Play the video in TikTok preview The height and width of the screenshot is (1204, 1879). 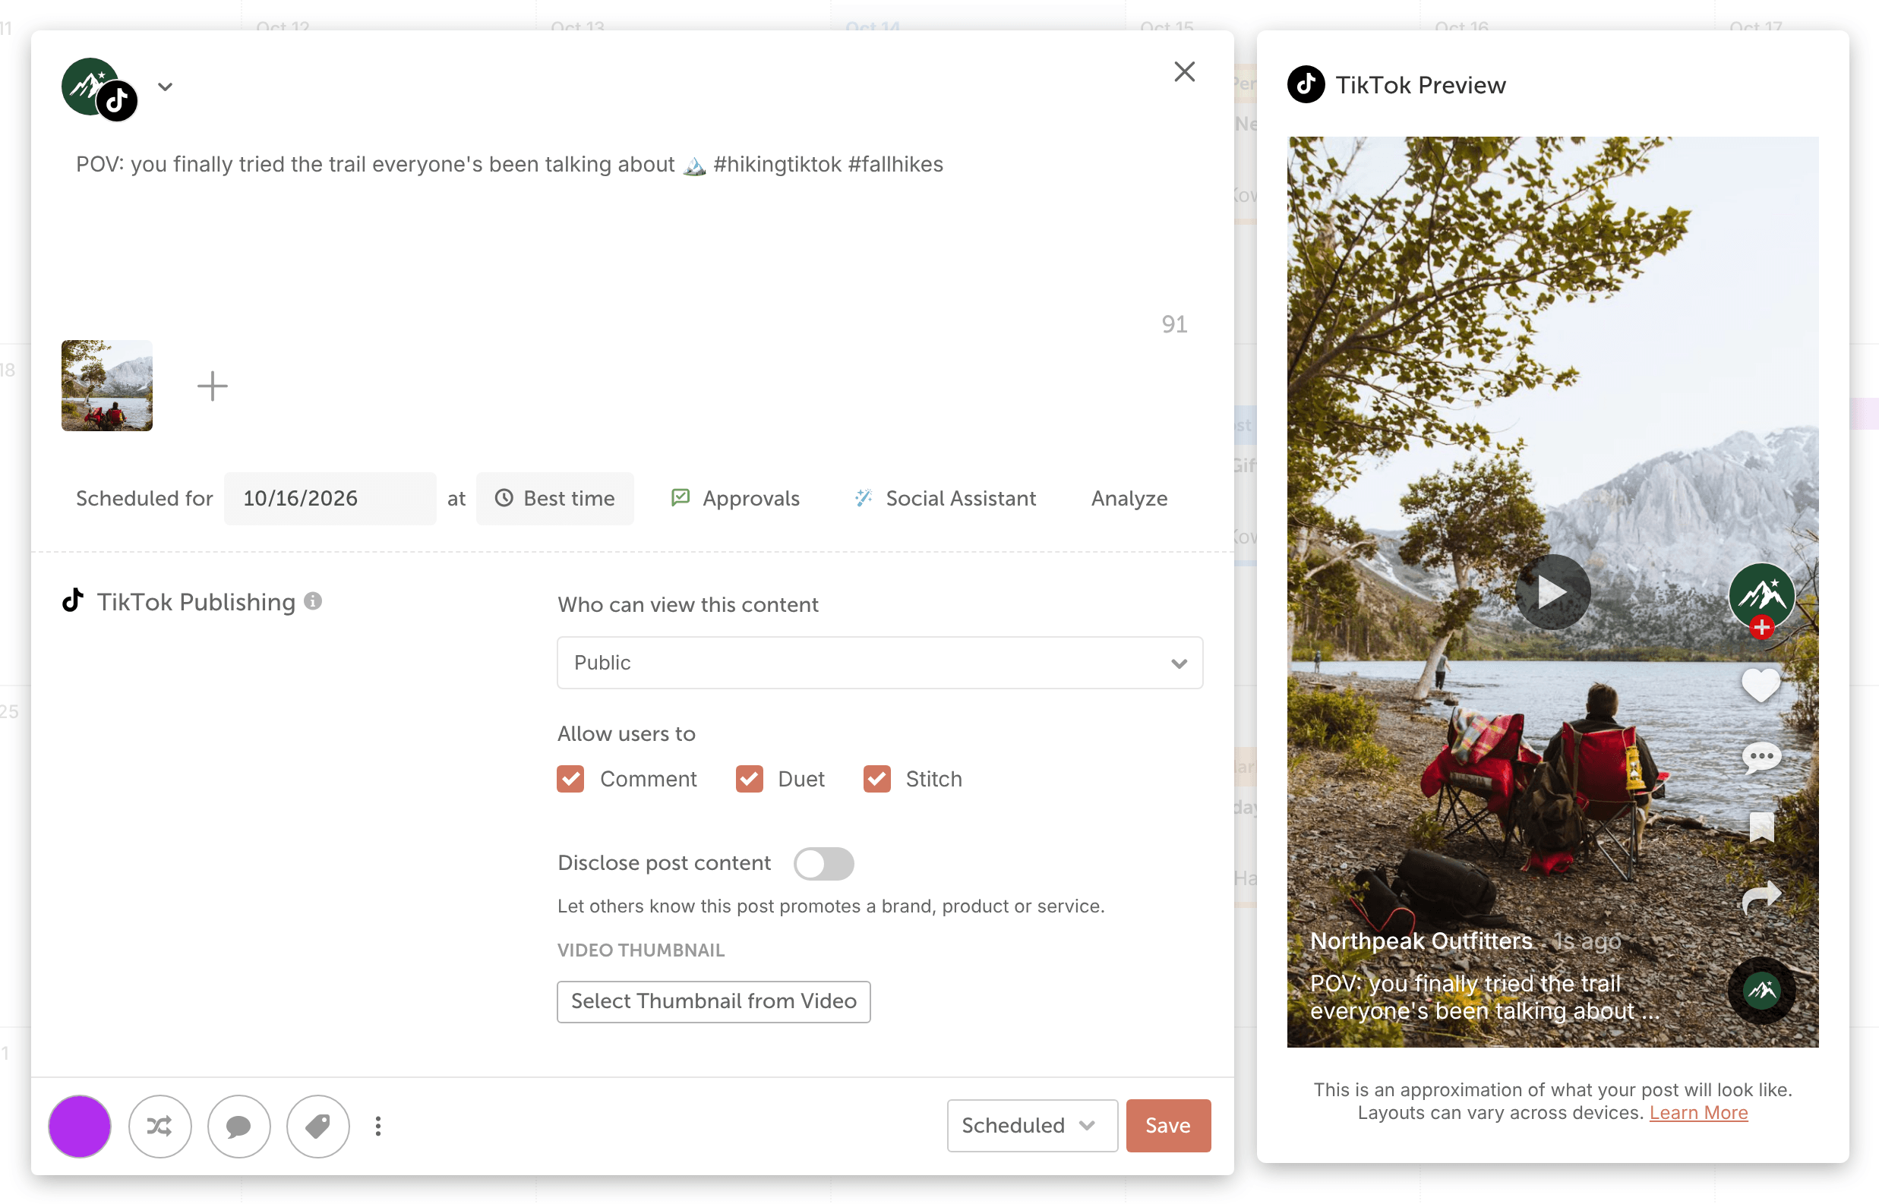click(1552, 592)
